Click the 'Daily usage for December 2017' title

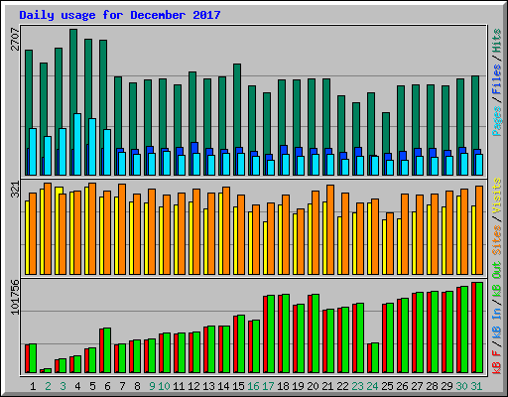tap(120, 15)
